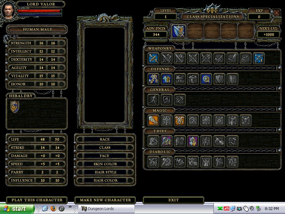
Task: Select the crossed halberds weapon skill
Action: tap(206, 58)
